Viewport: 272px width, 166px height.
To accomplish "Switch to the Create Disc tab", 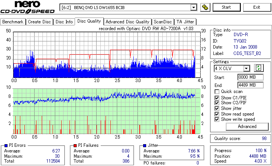I will [39, 22].
